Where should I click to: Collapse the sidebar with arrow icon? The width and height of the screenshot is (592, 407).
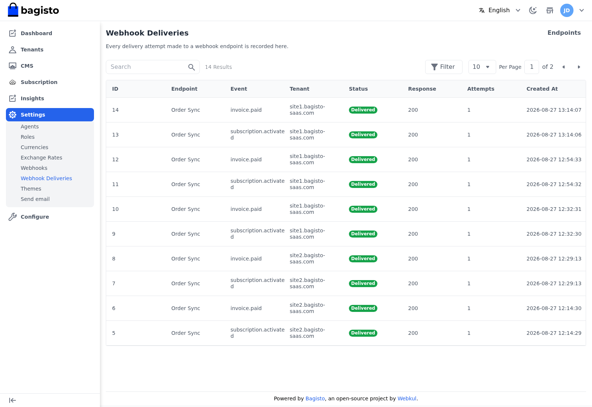(12, 400)
